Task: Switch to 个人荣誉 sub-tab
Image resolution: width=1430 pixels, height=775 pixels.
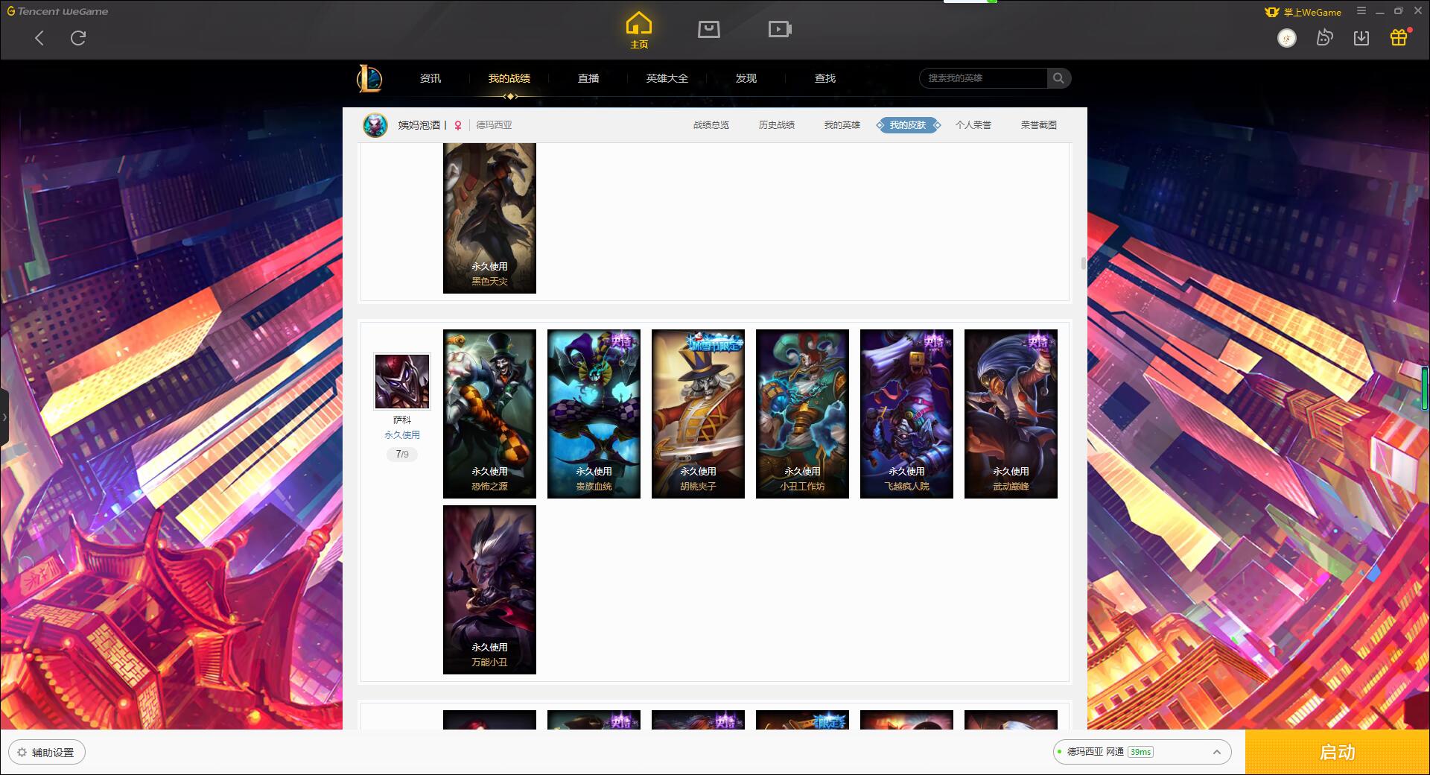Action: tap(973, 125)
